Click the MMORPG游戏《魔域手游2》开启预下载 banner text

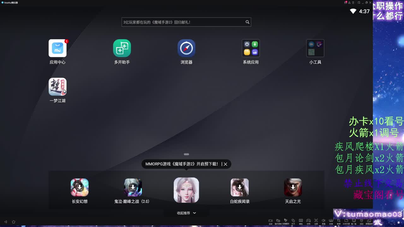[x=182, y=164]
